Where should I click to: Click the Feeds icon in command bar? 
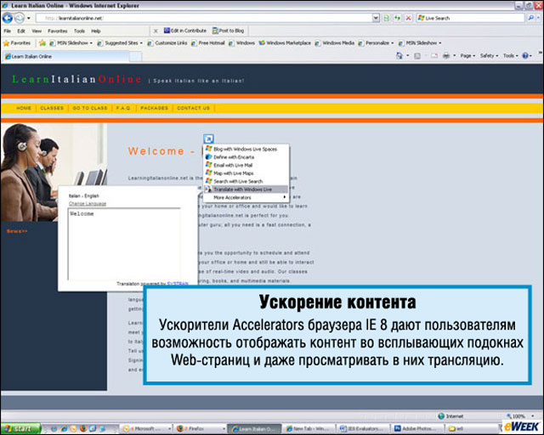[417, 56]
